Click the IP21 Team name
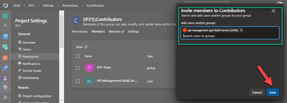Viewport: 287px width, 103px height. click(104, 67)
